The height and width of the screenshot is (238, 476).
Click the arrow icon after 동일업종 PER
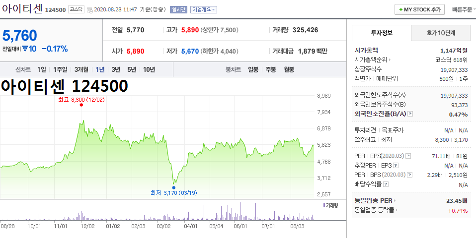click(395, 201)
